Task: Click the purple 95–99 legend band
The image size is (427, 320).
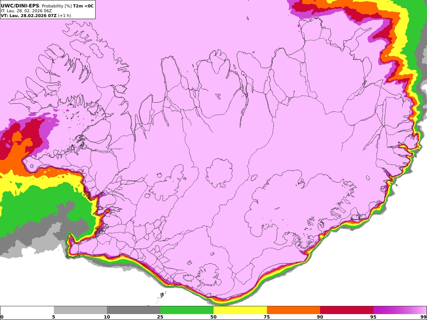Action: click(x=400, y=310)
